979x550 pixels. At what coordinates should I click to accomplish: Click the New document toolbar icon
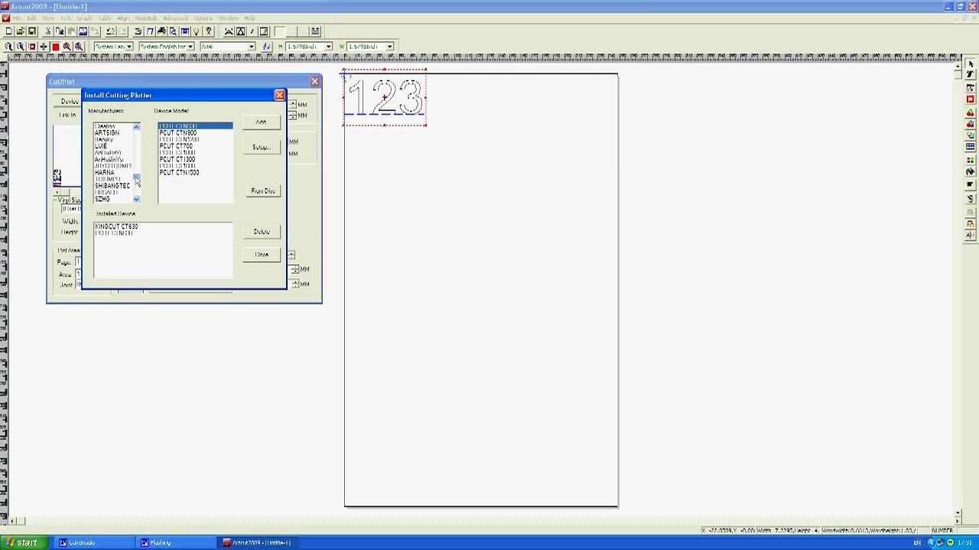(8, 31)
